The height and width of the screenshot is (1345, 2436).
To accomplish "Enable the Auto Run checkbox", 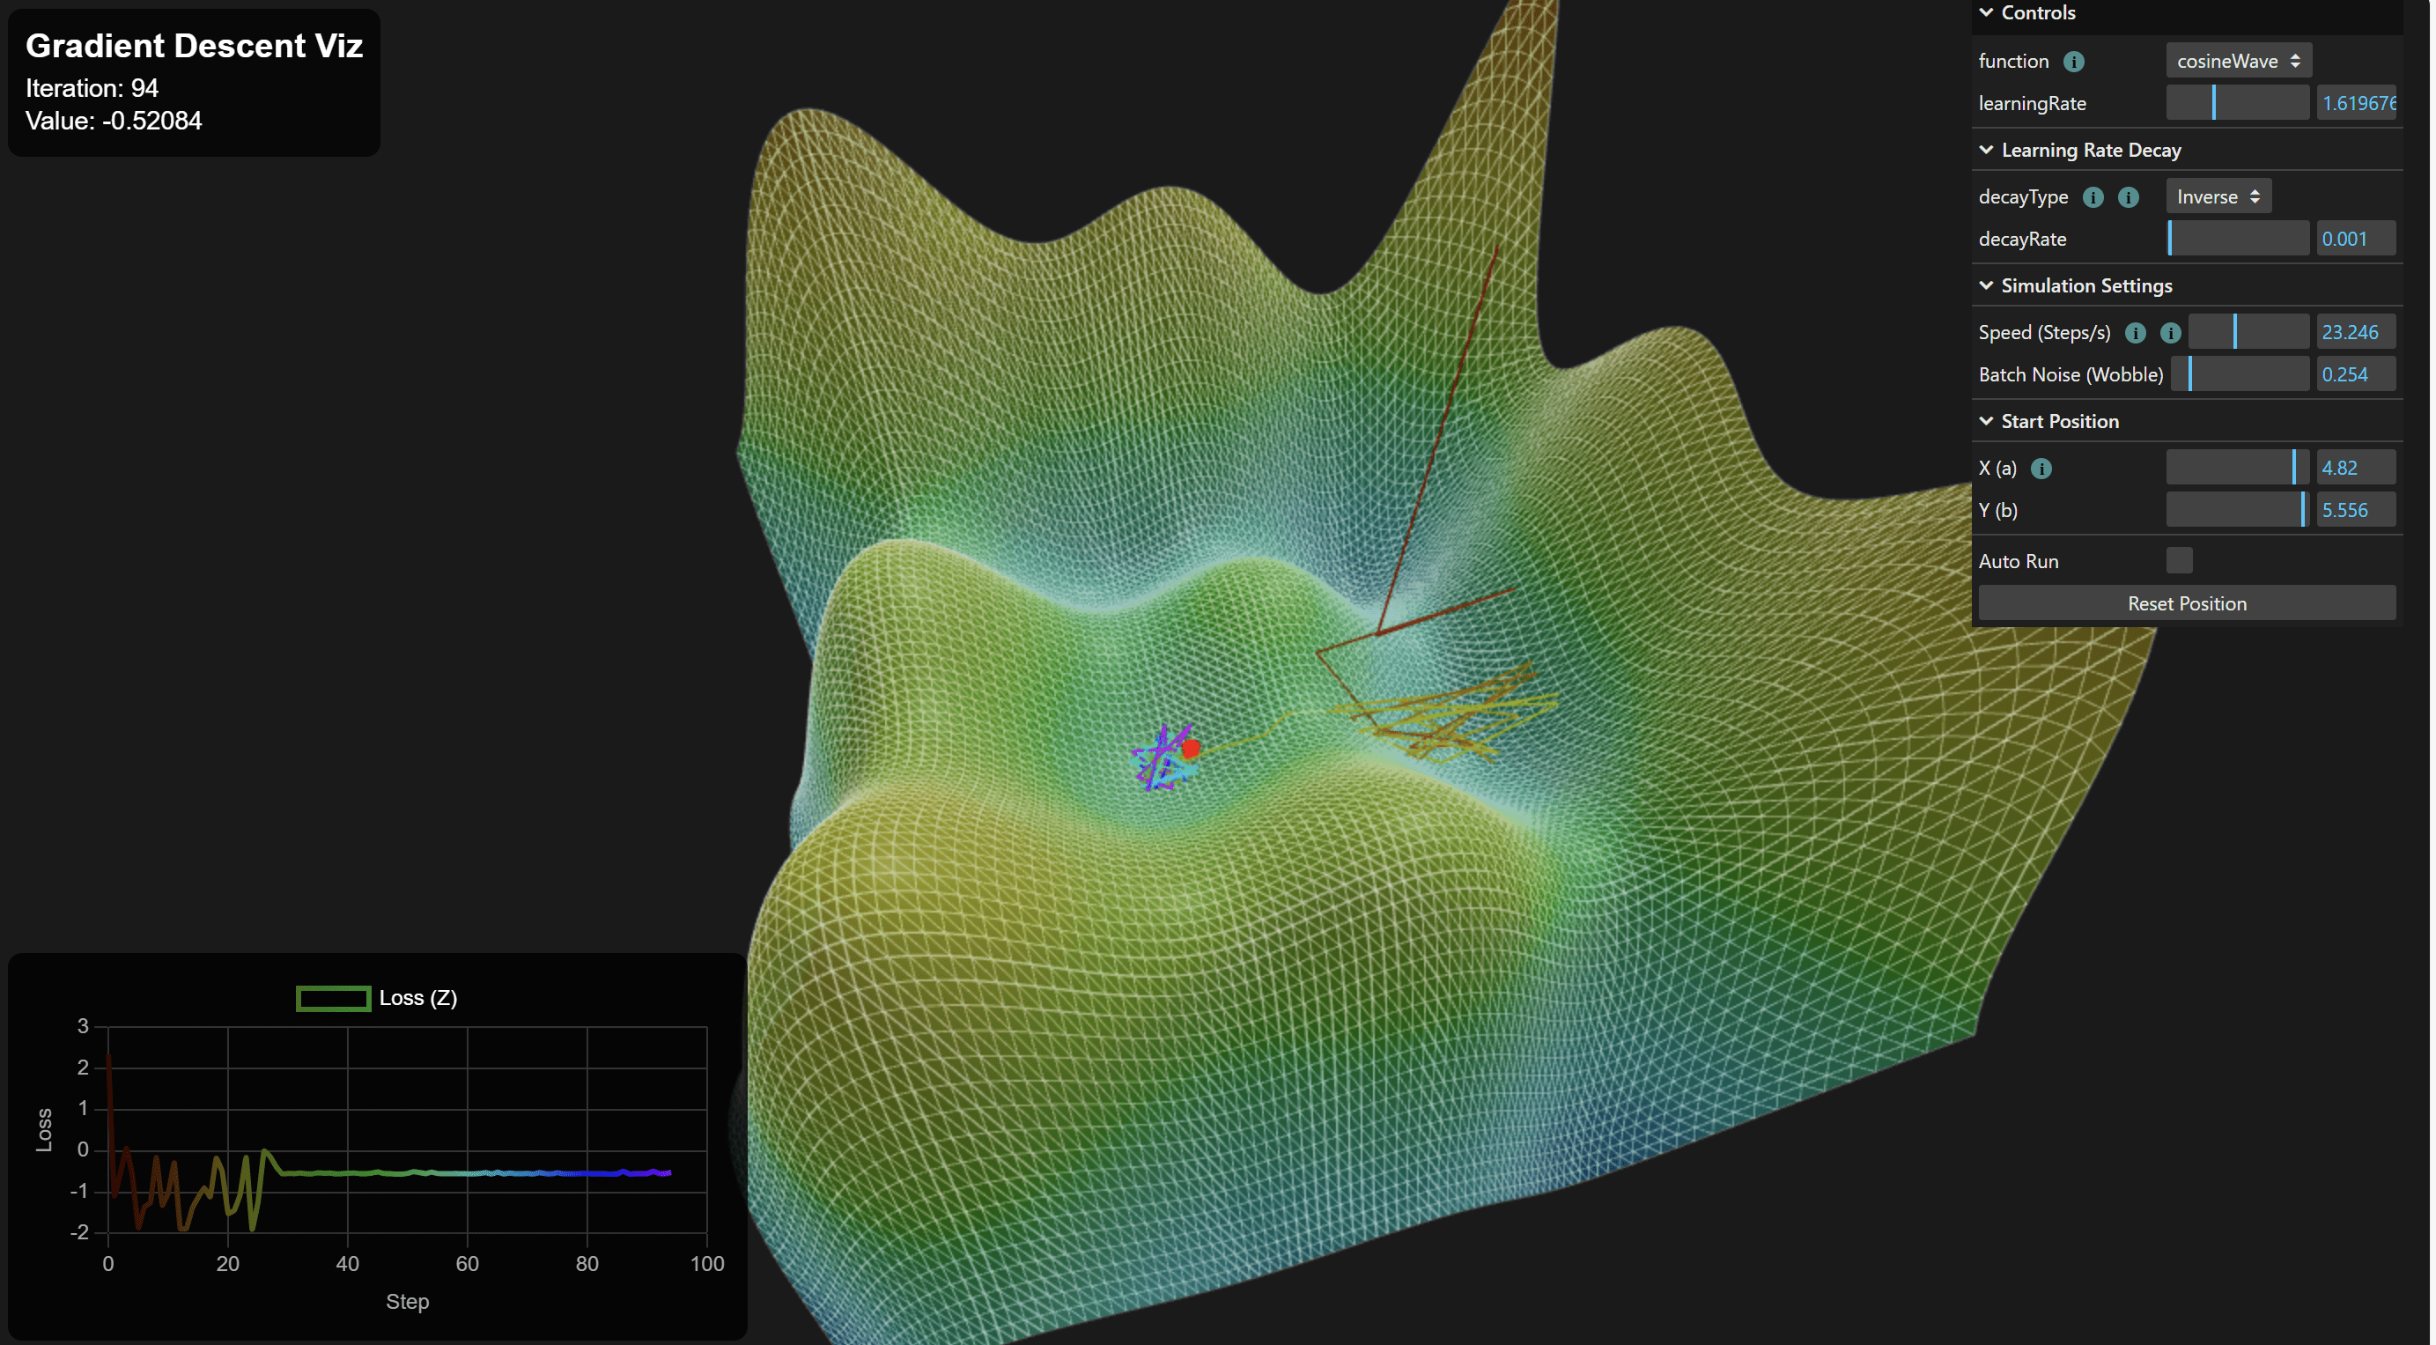I will (2181, 560).
